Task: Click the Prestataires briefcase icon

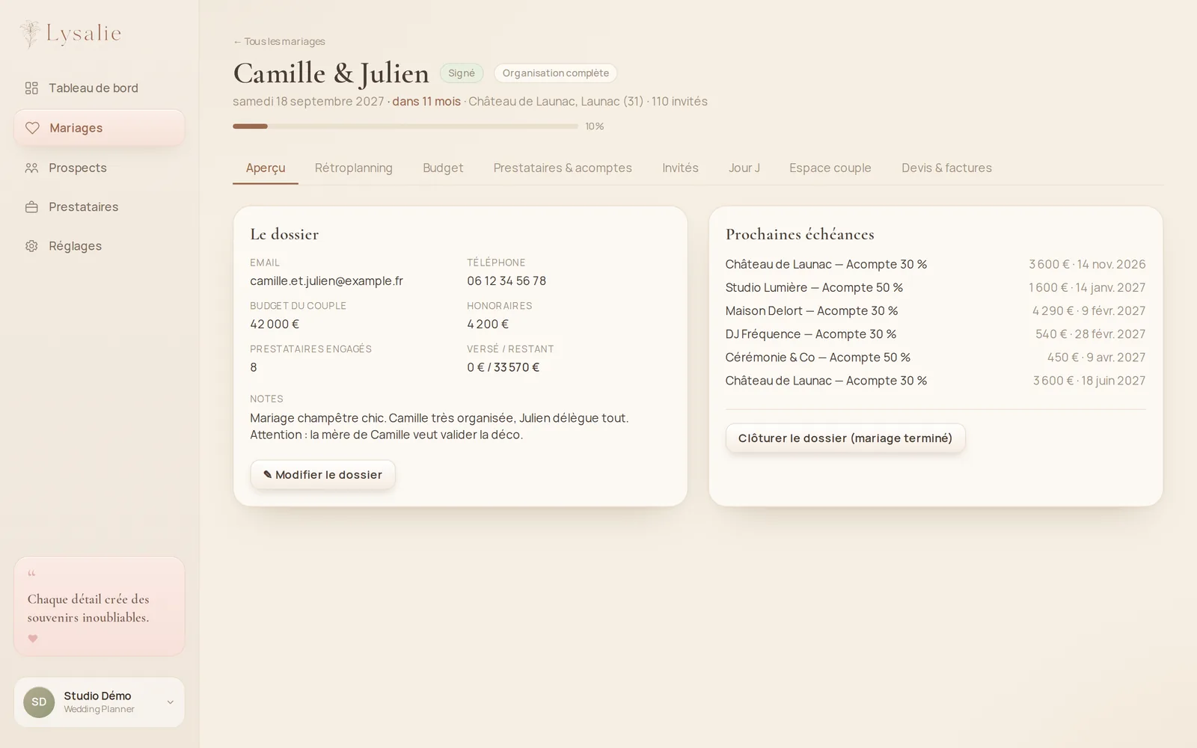Action: click(31, 207)
